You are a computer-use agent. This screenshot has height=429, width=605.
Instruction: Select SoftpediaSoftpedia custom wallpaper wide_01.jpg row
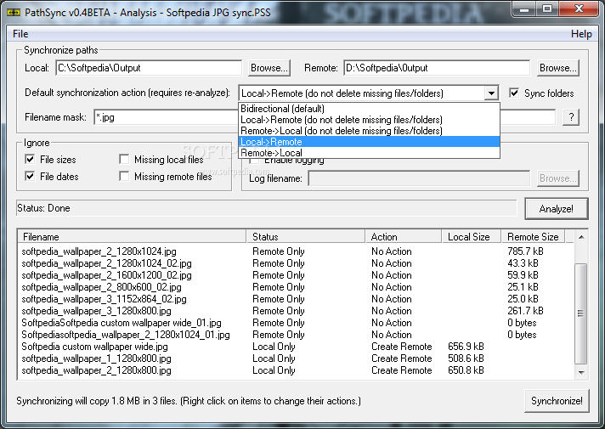coord(296,323)
